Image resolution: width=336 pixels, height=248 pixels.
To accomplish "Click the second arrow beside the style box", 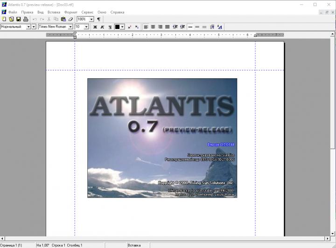I will [34, 27].
